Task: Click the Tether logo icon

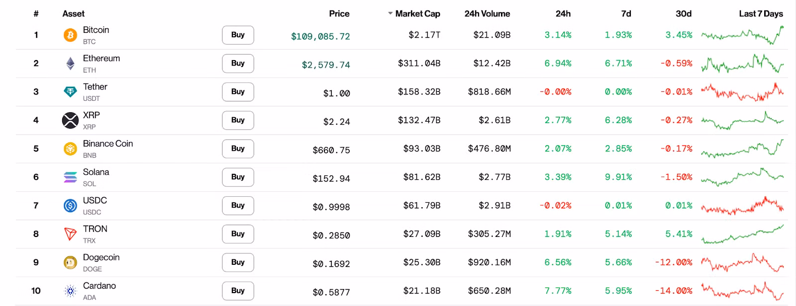Action: (x=70, y=91)
